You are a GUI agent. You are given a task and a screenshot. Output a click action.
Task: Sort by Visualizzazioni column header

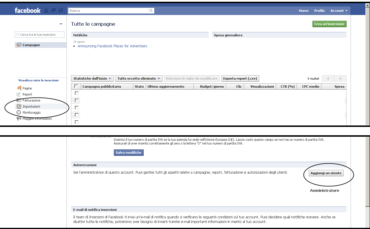[x=260, y=87]
